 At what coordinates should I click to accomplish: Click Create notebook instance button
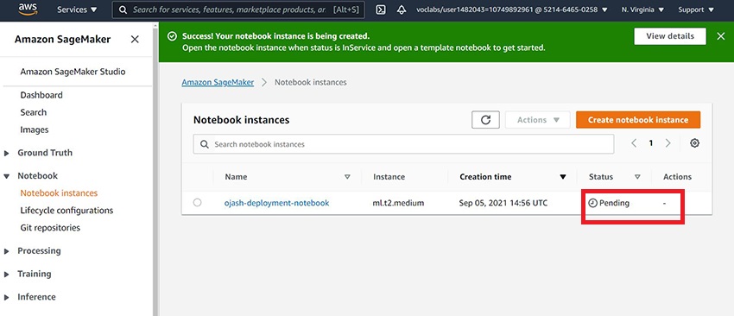(638, 120)
